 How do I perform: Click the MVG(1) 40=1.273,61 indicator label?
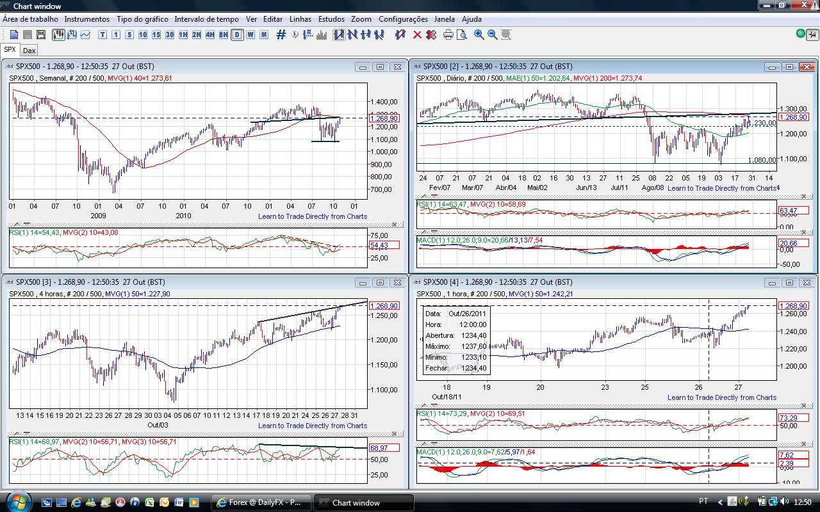coord(140,78)
